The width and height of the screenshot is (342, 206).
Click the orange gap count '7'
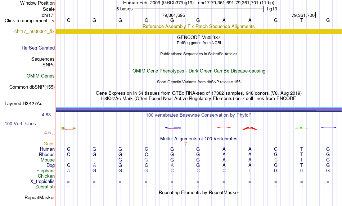point(185,144)
